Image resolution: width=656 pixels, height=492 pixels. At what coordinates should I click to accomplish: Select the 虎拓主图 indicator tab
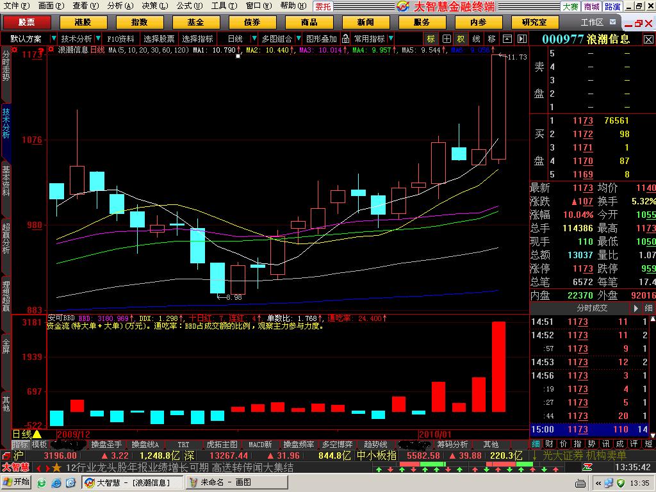pos(222,445)
